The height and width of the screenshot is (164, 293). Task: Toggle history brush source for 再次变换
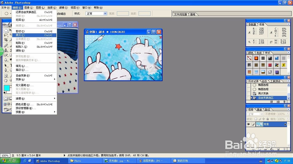(248, 93)
